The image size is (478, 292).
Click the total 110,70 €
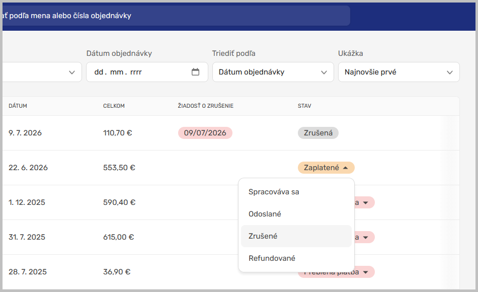tap(117, 133)
